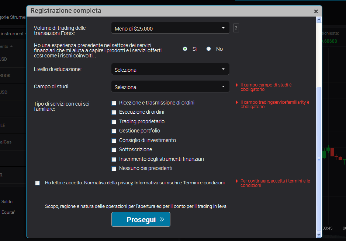Click the Saldo label in background window
The height and width of the screenshot is (241, 346).
click(x=7, y=202)
